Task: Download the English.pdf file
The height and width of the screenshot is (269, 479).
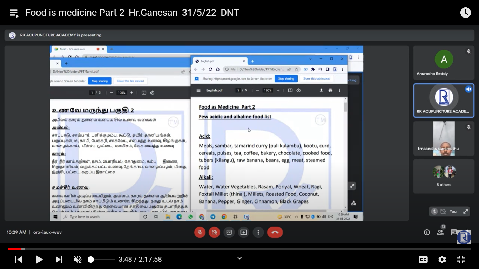Action: click(321, 90)
